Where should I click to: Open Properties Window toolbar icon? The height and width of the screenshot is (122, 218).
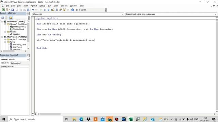coord(61,10)
